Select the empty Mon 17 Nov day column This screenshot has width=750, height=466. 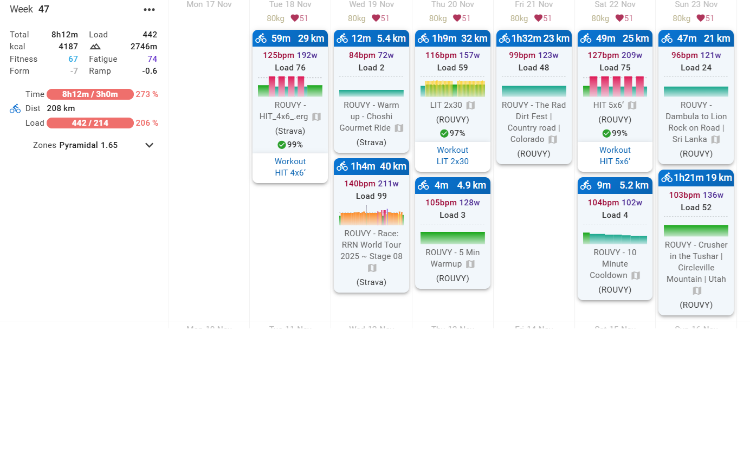pyautogui.click(x=209, y=163)
